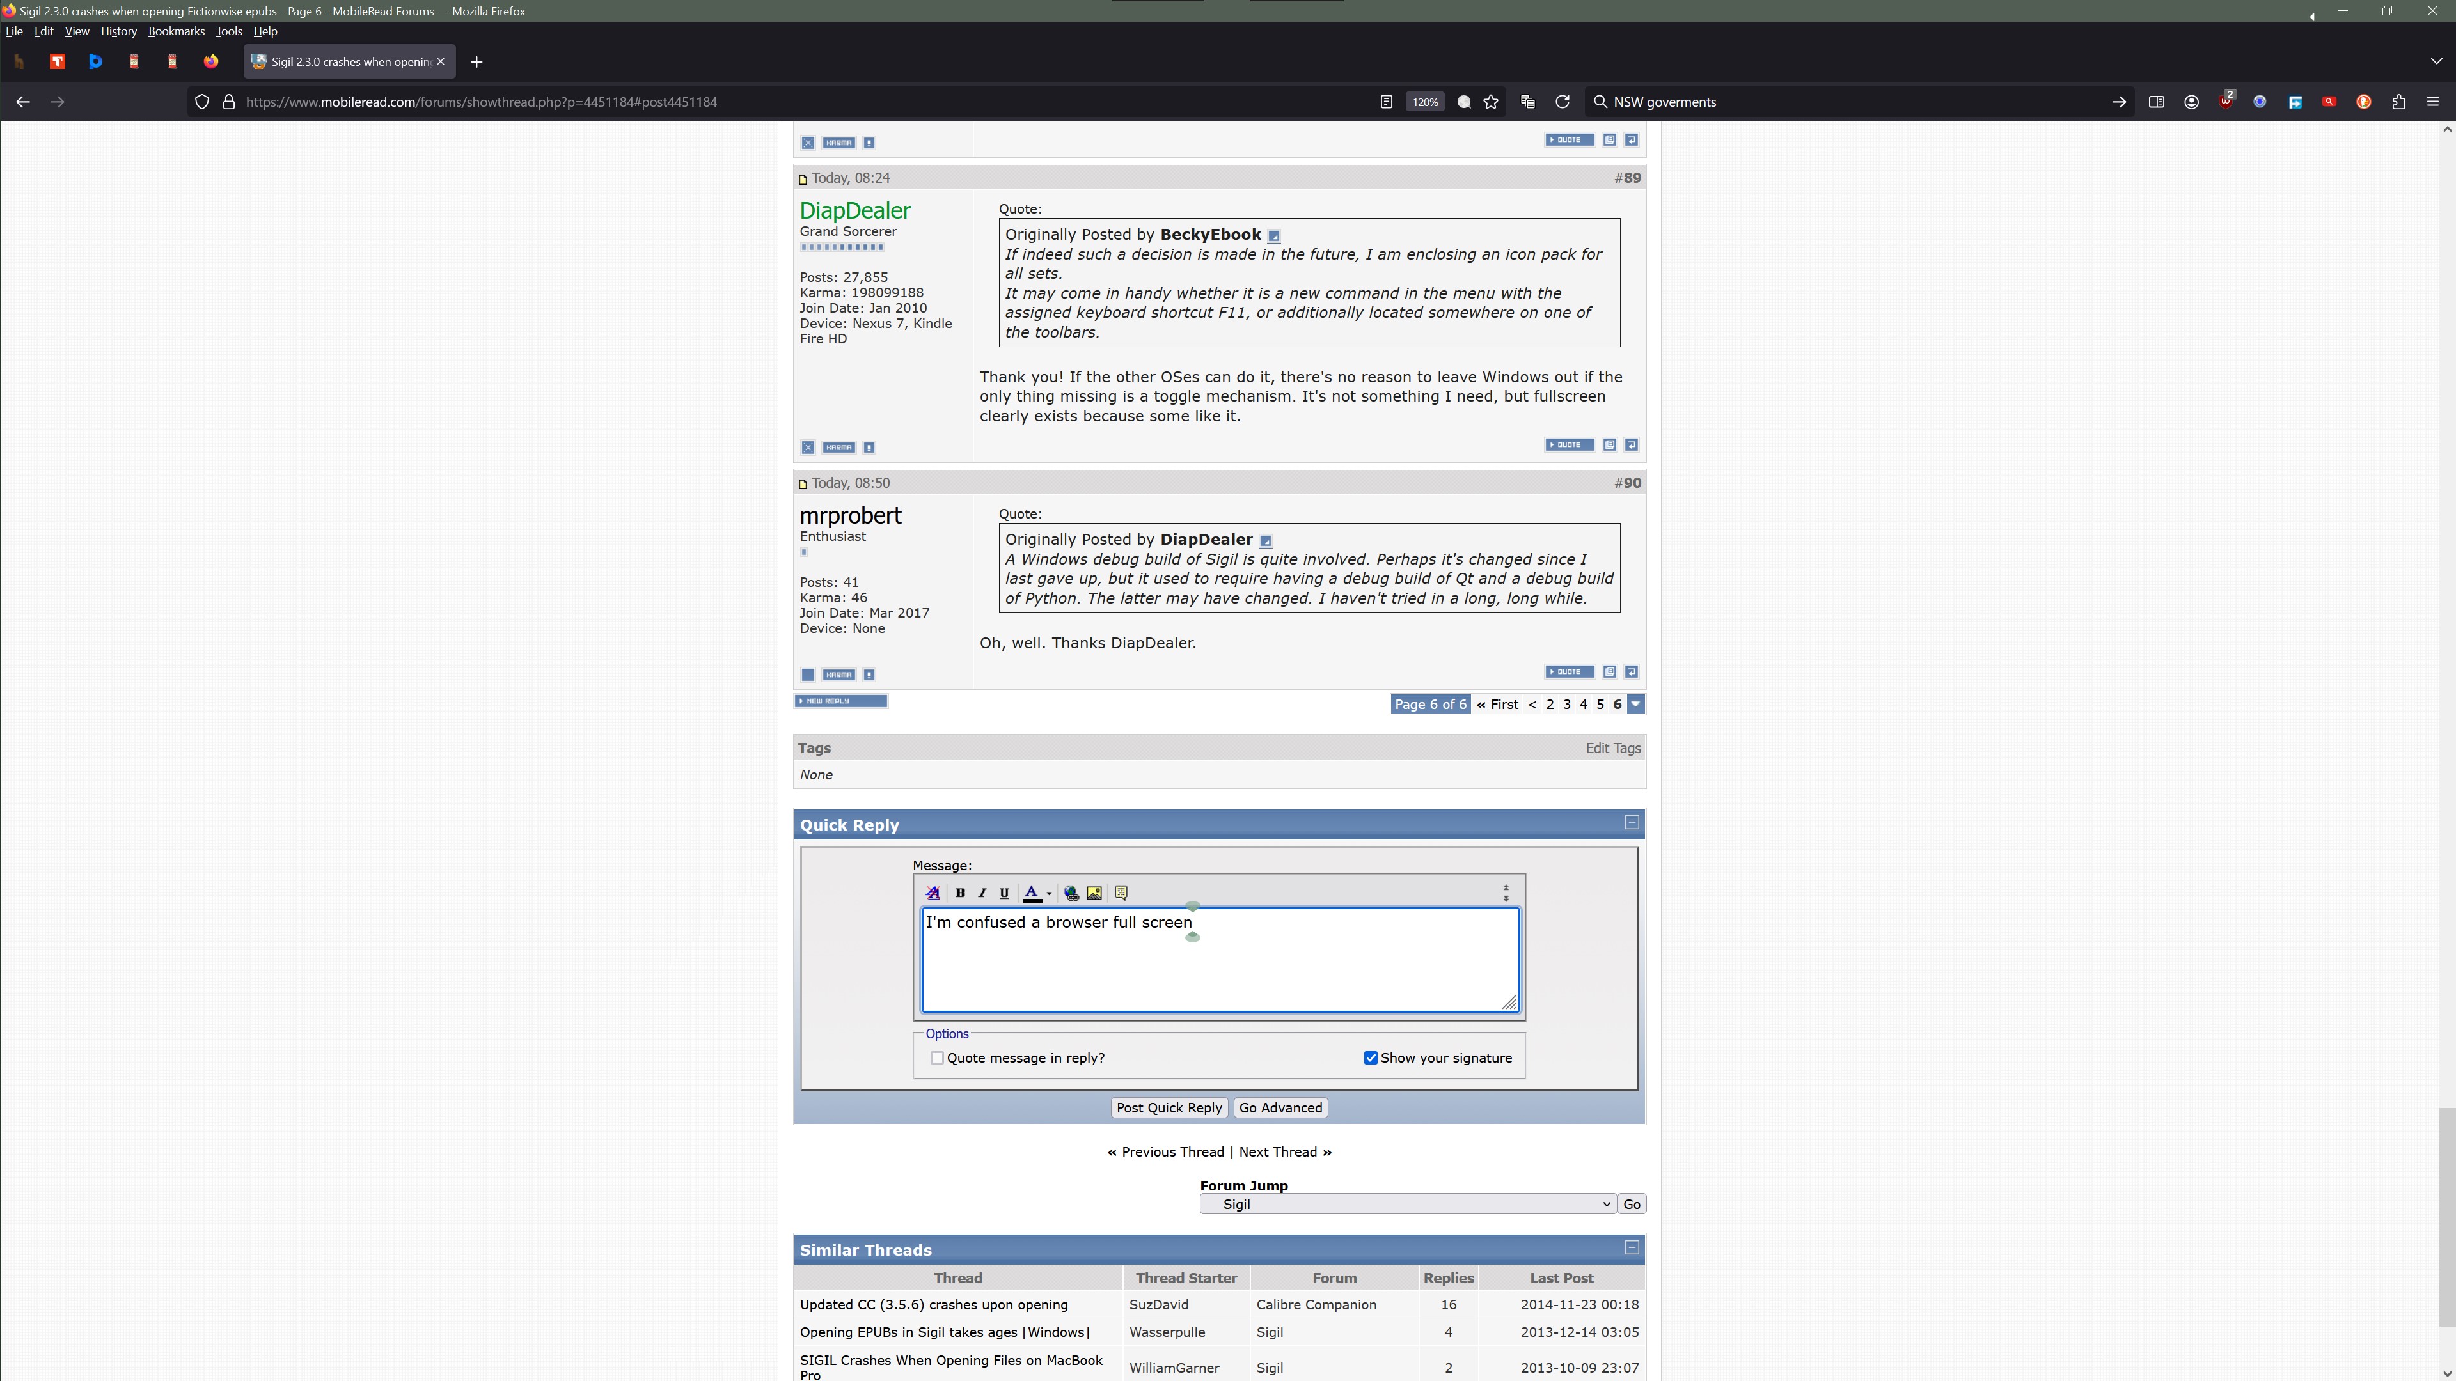
Task: Open the History menu
Action: [x=118, y=31]
